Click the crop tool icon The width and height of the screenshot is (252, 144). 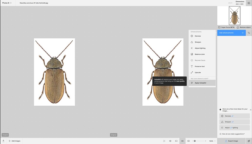(x=249, y=33)
